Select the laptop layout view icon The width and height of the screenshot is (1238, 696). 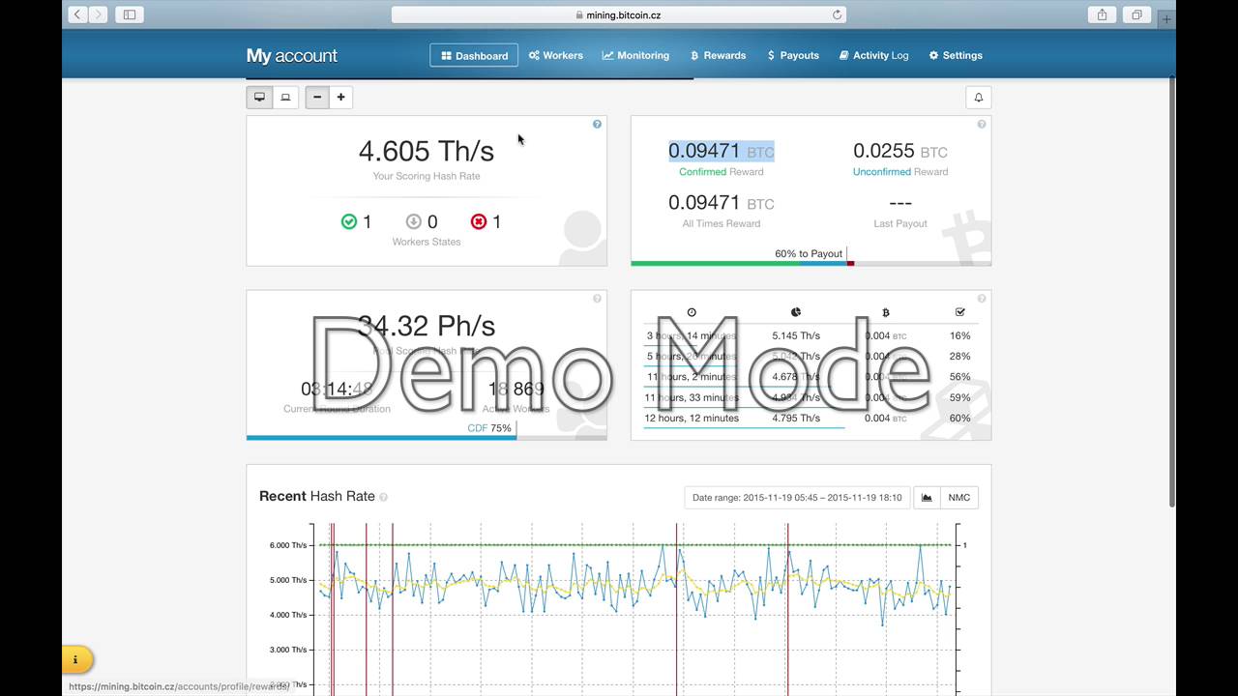[285, 97]
